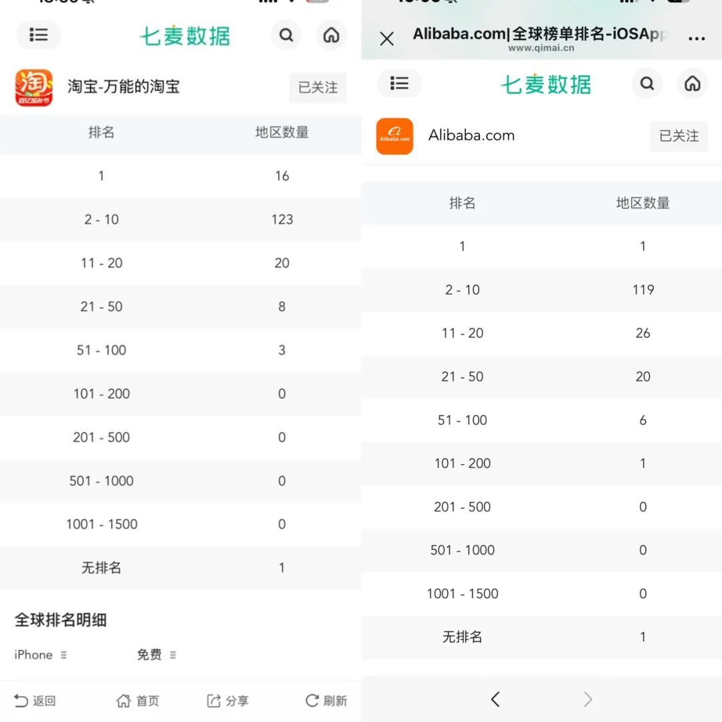Tap the search icon on Alibaba page

tap(646, 84)
